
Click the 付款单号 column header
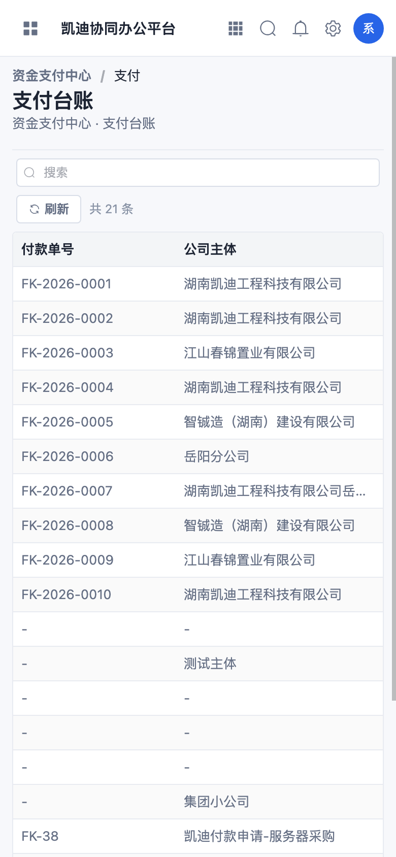click(x=48, y=249)
